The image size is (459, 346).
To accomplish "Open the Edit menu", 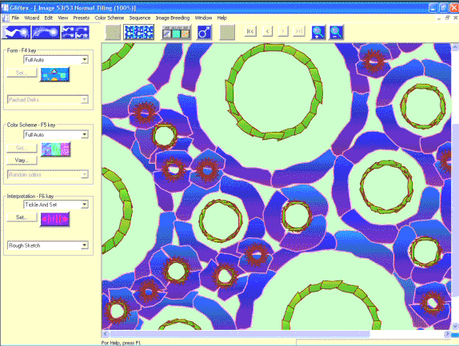I will tap(49, 18).
